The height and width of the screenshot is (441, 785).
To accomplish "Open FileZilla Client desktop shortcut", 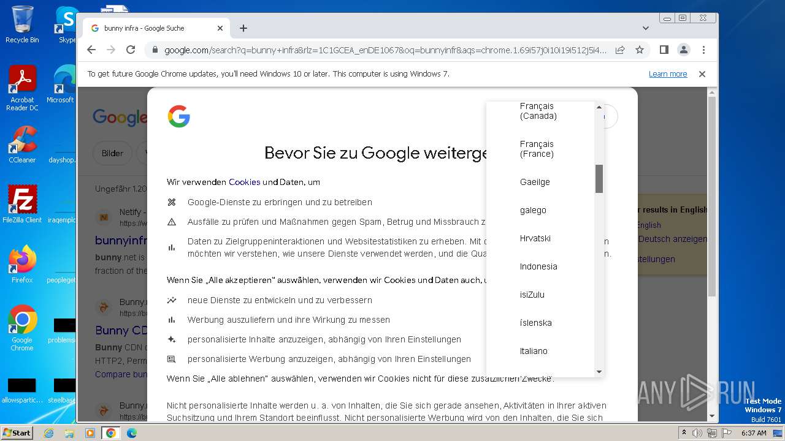I will click(x=22, y=204).
